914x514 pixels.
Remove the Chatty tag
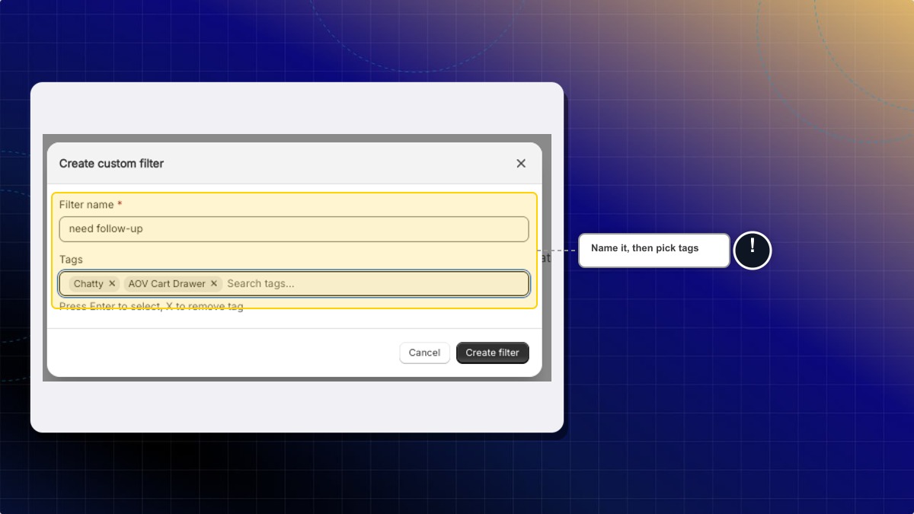pos(112,283)
